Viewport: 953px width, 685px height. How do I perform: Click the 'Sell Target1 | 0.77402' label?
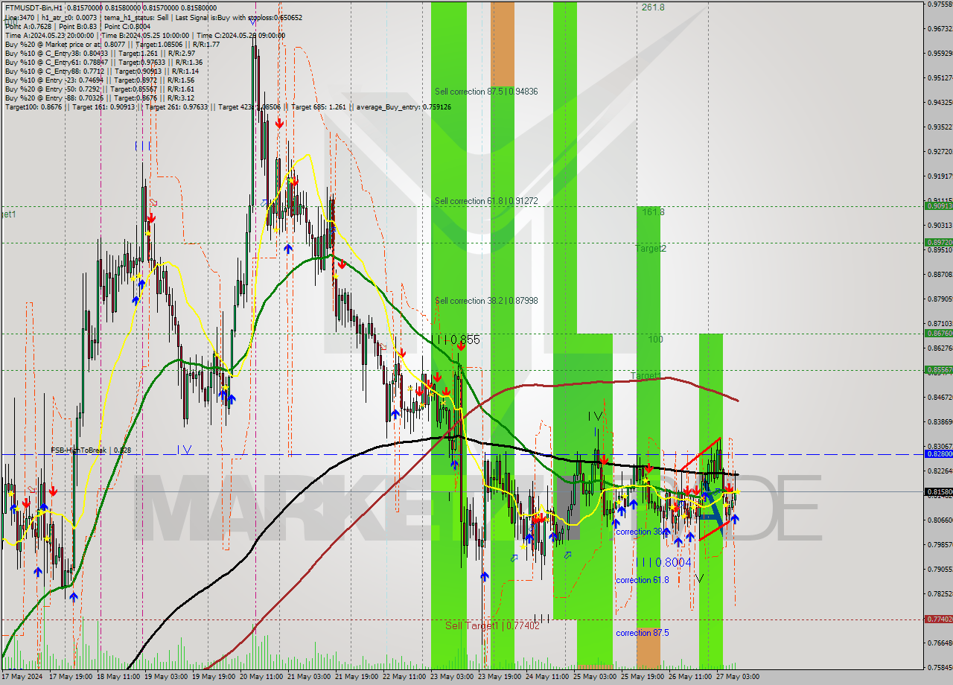coord(492,625)
